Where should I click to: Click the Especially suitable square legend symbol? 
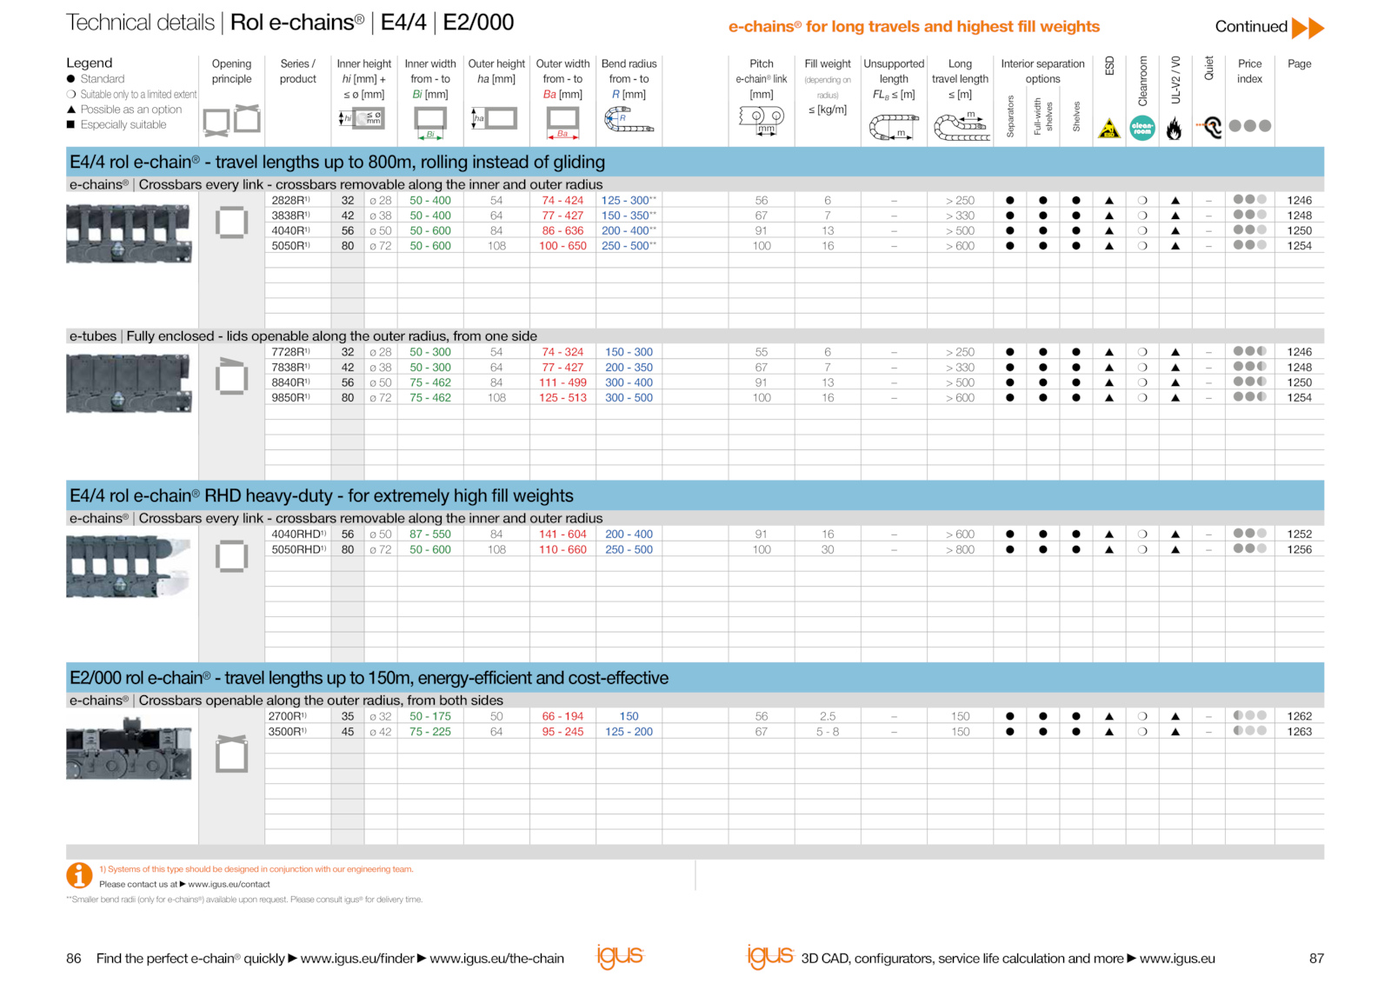(71, 125)
